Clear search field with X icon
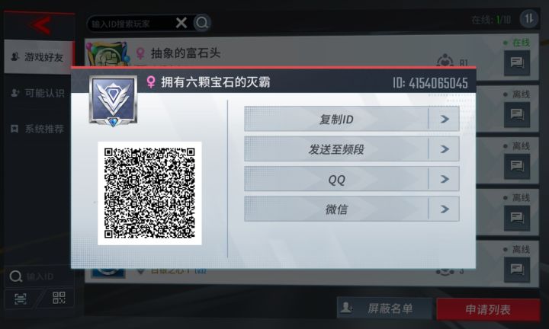This screenshot has width=549, height=329. (181, 23)
